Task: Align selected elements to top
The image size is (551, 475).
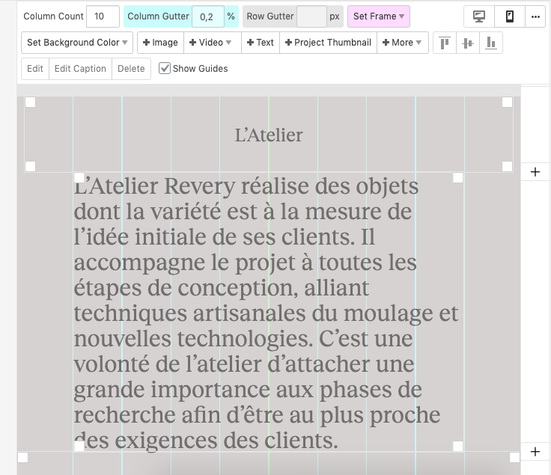Action: pyautogui.click(x=445, y=43)
